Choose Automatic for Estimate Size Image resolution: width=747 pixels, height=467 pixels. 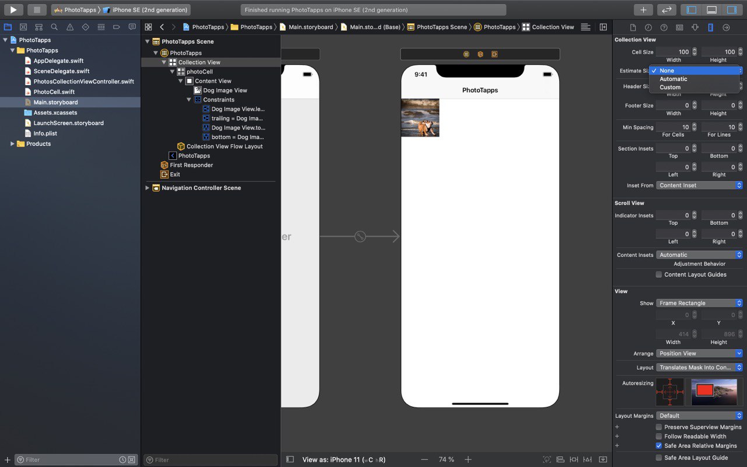[x=694, y=79]
